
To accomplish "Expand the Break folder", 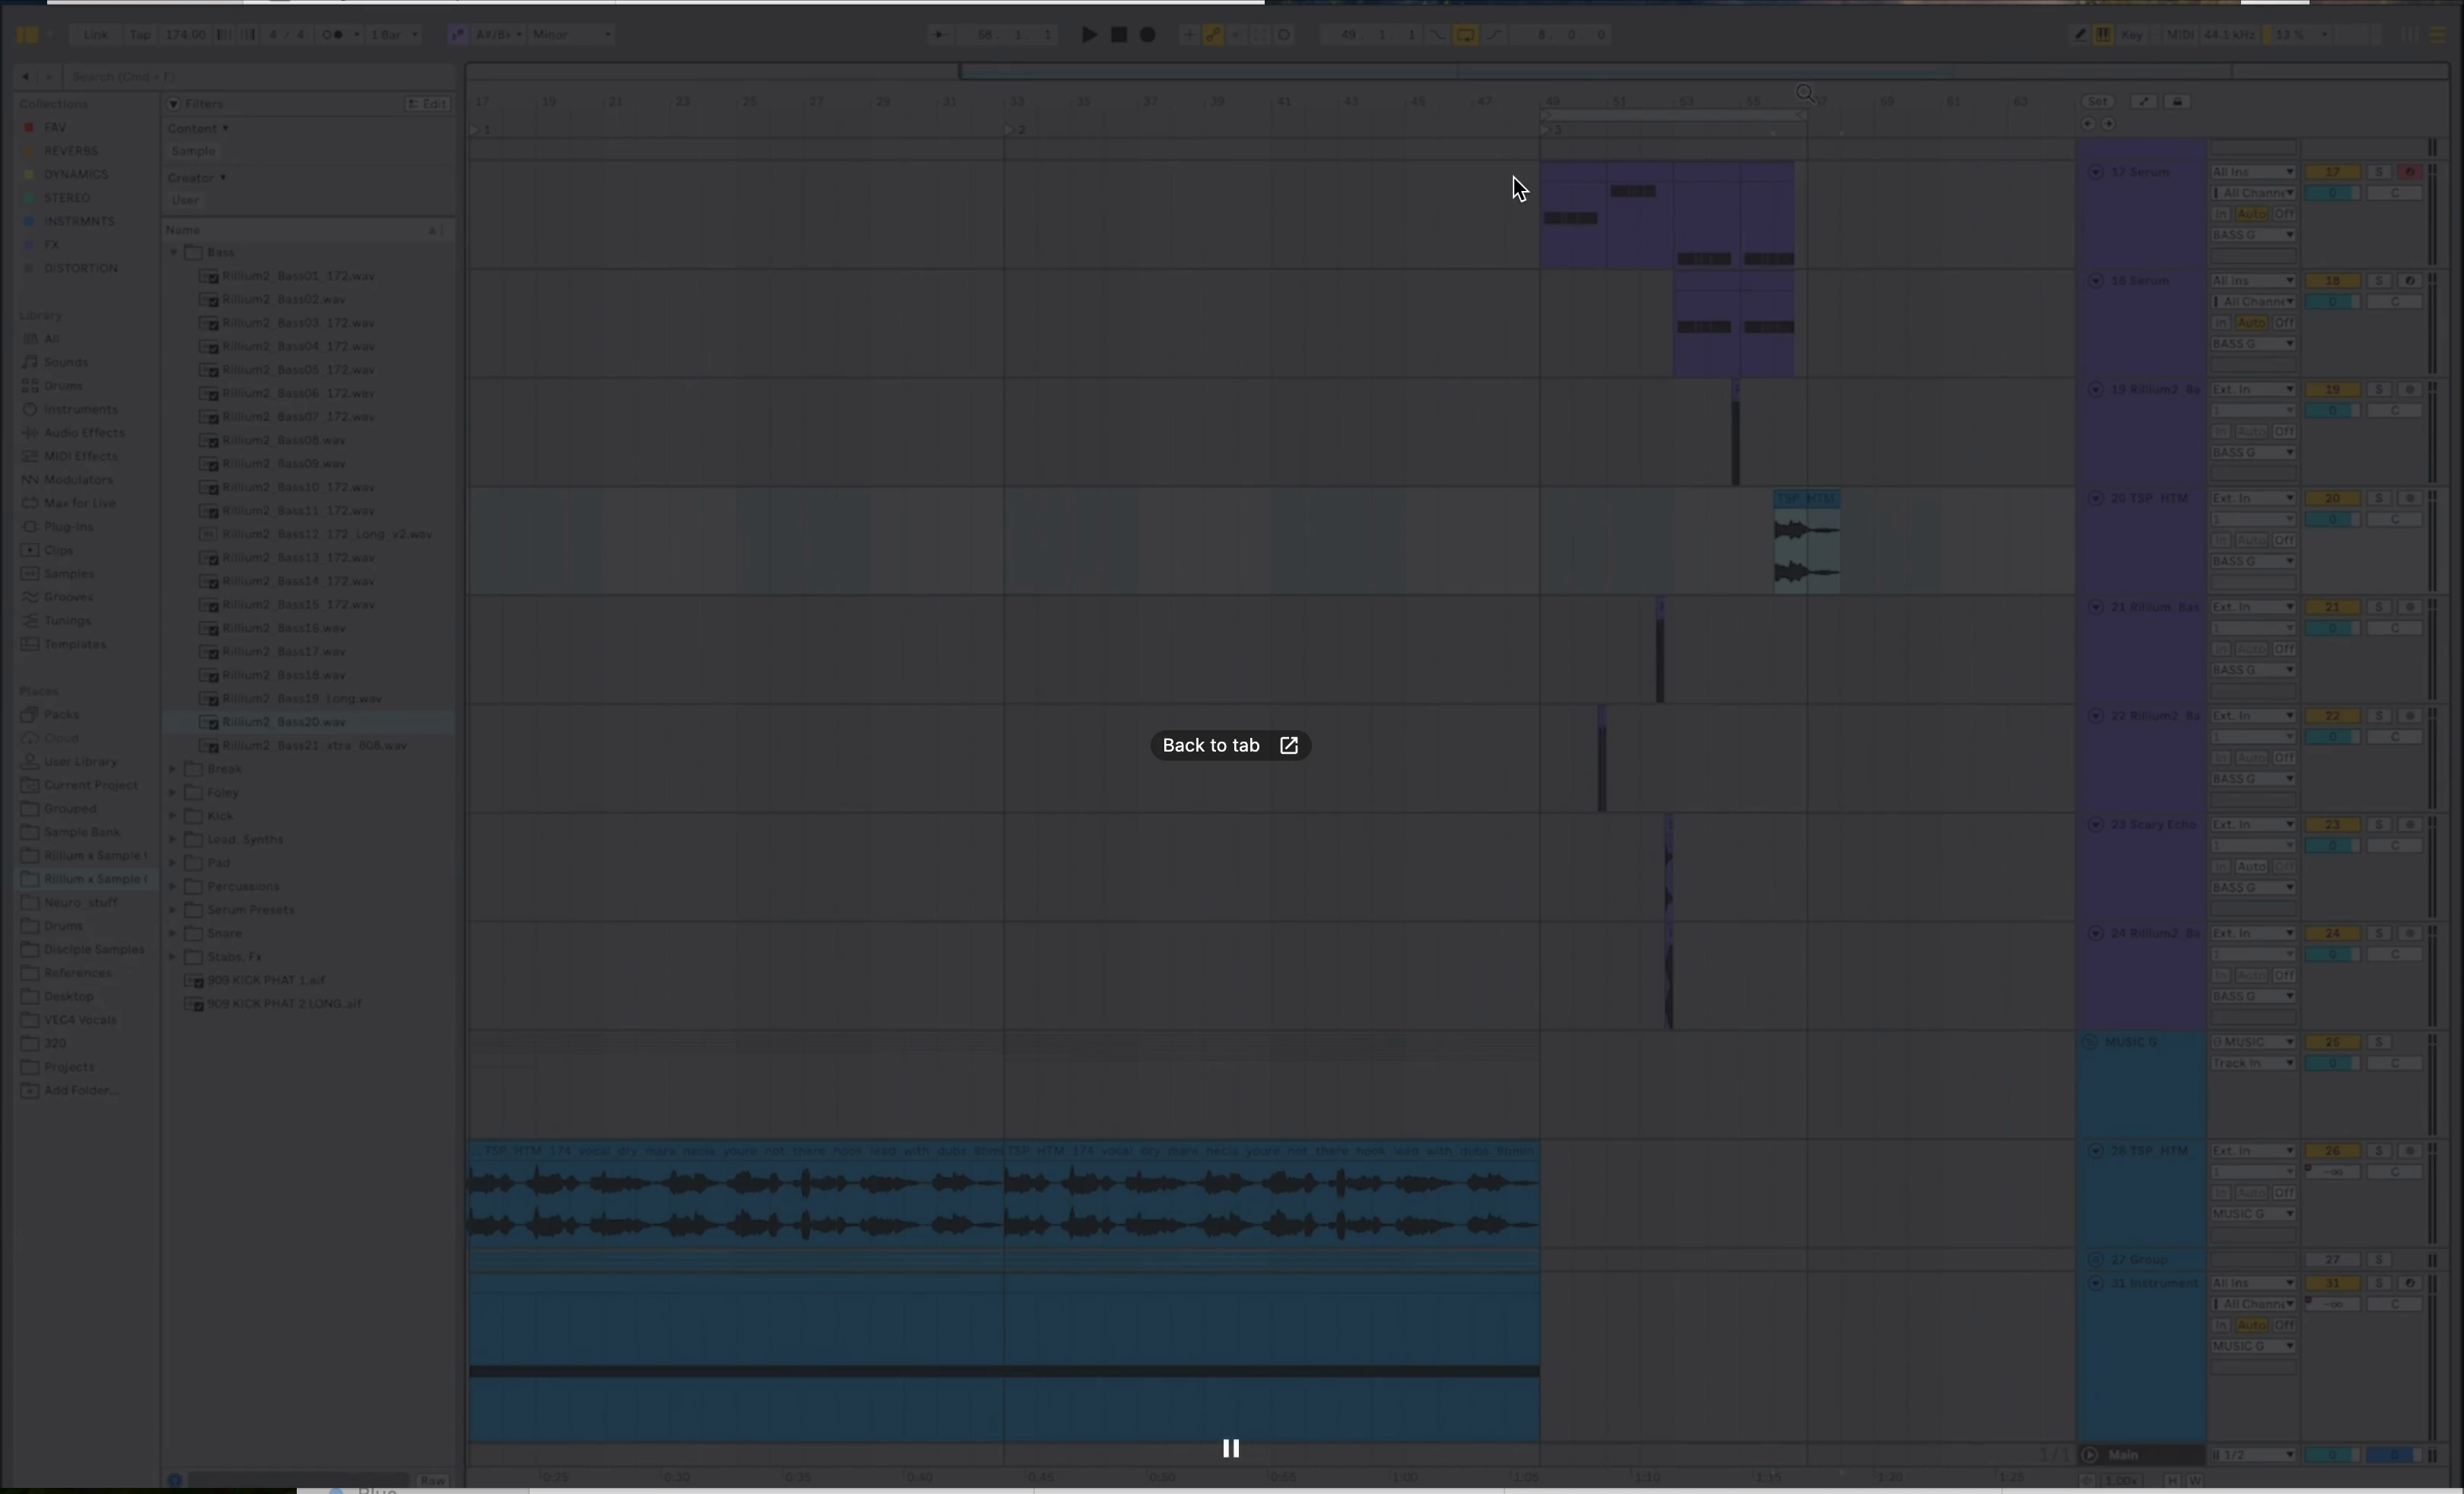I will [173, 768].
